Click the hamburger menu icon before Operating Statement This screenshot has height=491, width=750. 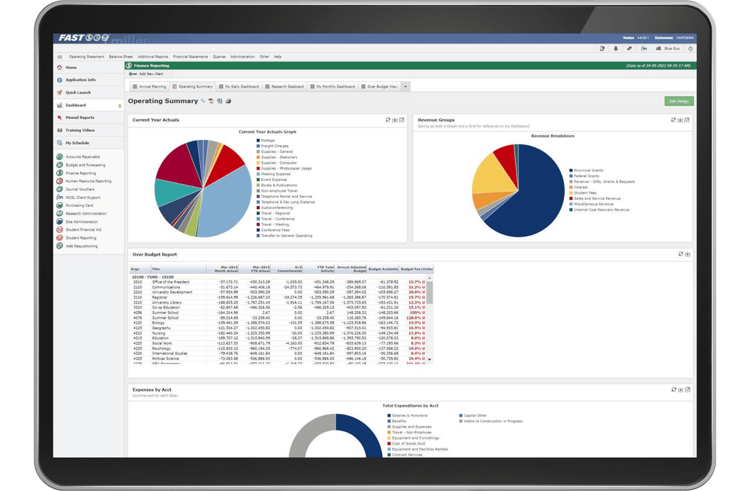61,57
